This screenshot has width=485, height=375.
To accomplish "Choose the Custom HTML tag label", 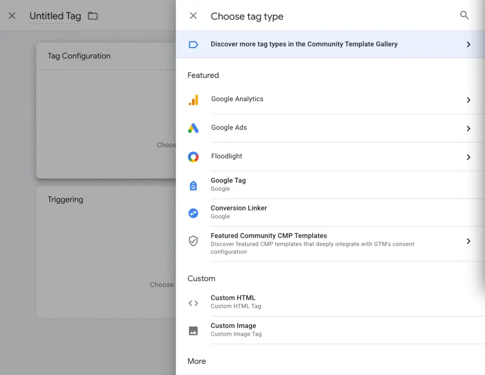I will point(233,298).
